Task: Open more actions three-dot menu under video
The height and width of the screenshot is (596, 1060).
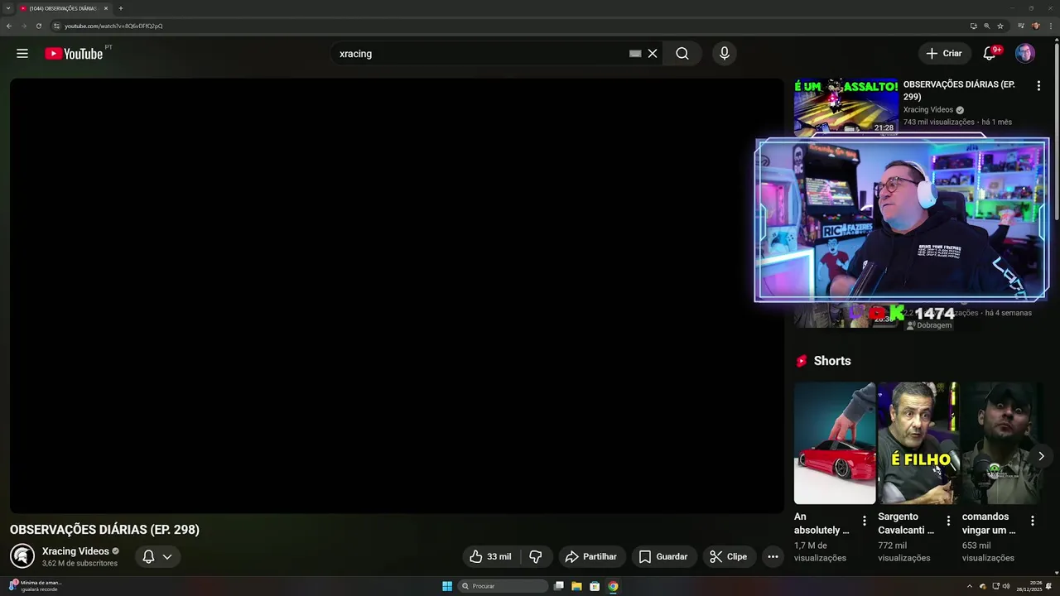Action: pyautogui.click(x=773, y=557)
